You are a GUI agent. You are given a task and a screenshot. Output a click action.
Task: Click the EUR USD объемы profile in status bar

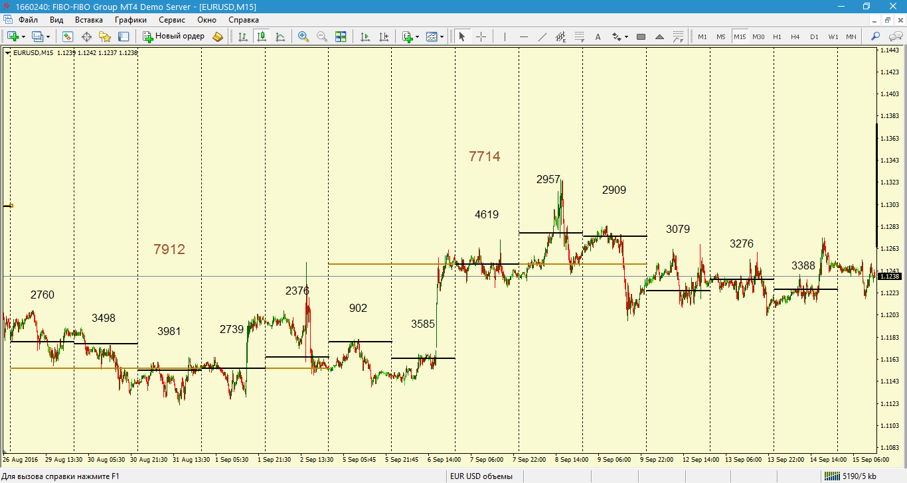click(x=481, y=476)
